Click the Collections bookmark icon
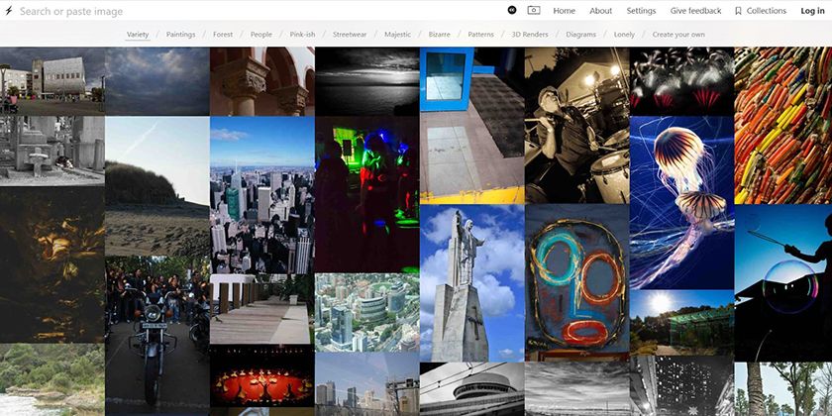Viewport: 832px width, 416px height. click(x=738, y=11)
